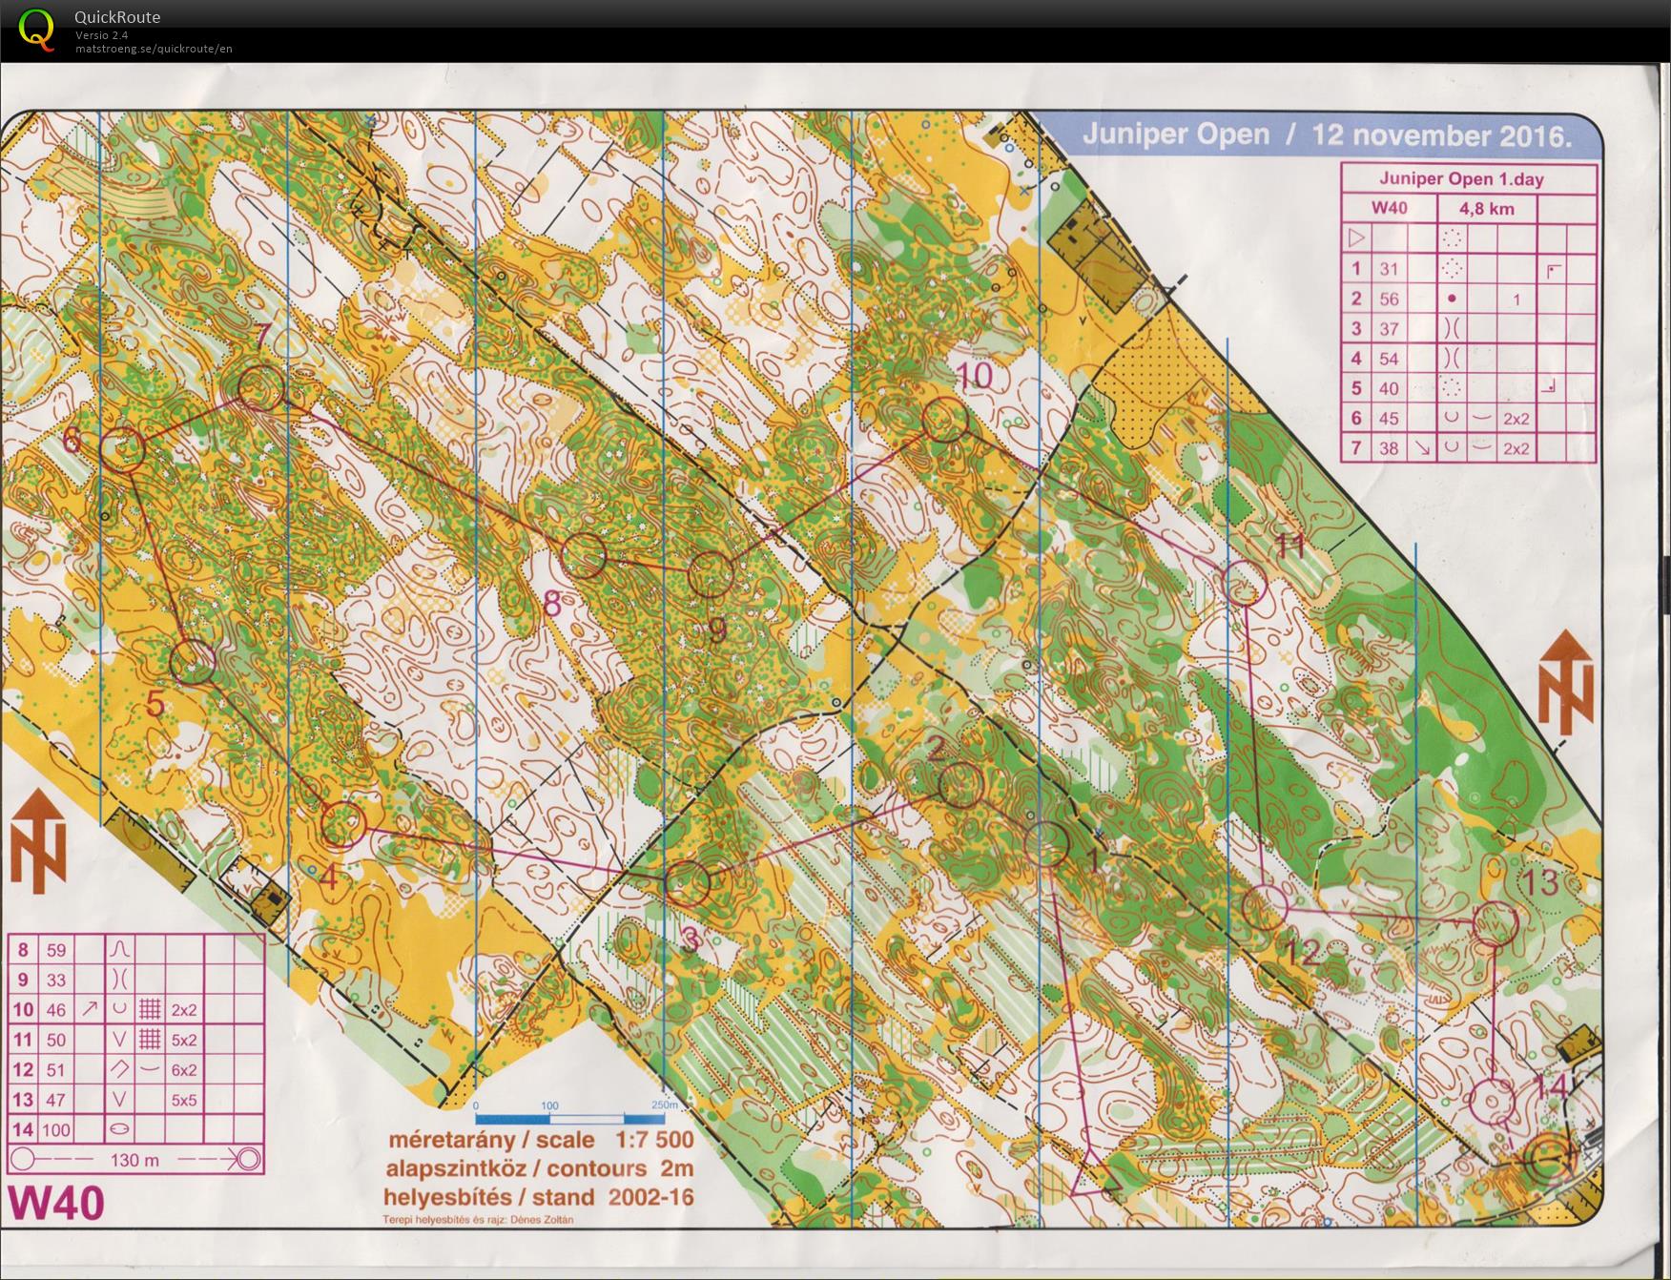Click the méretarány / scale 1:7 500 text
1671x1280 pixels.
(x=540, y=1140)
